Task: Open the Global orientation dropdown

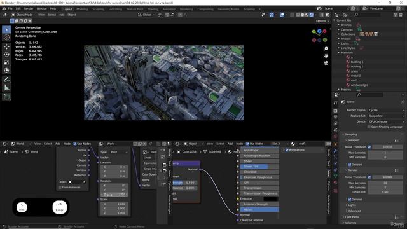Action: pos(146,15)
